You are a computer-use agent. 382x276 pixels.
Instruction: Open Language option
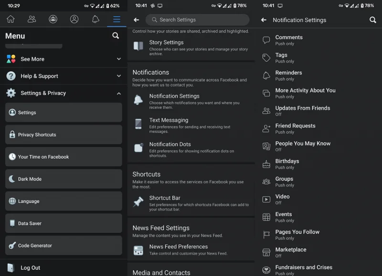64,201
